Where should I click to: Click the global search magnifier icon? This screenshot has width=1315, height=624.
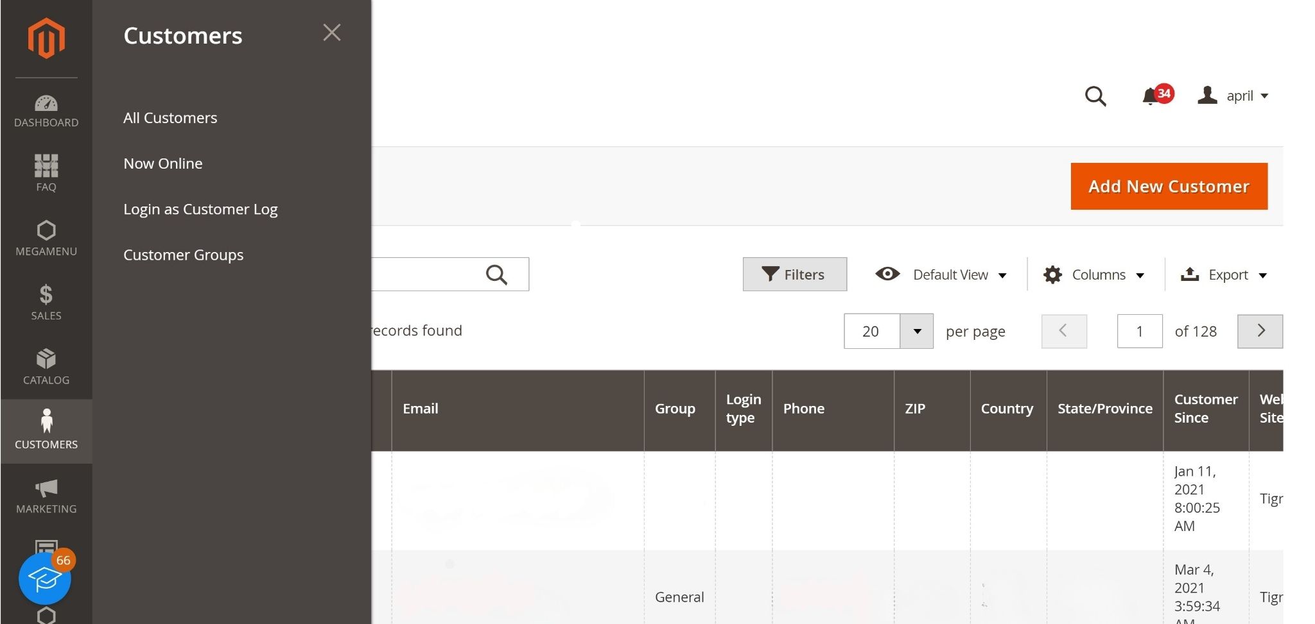pyautogui.click(x=1095, y=96)
